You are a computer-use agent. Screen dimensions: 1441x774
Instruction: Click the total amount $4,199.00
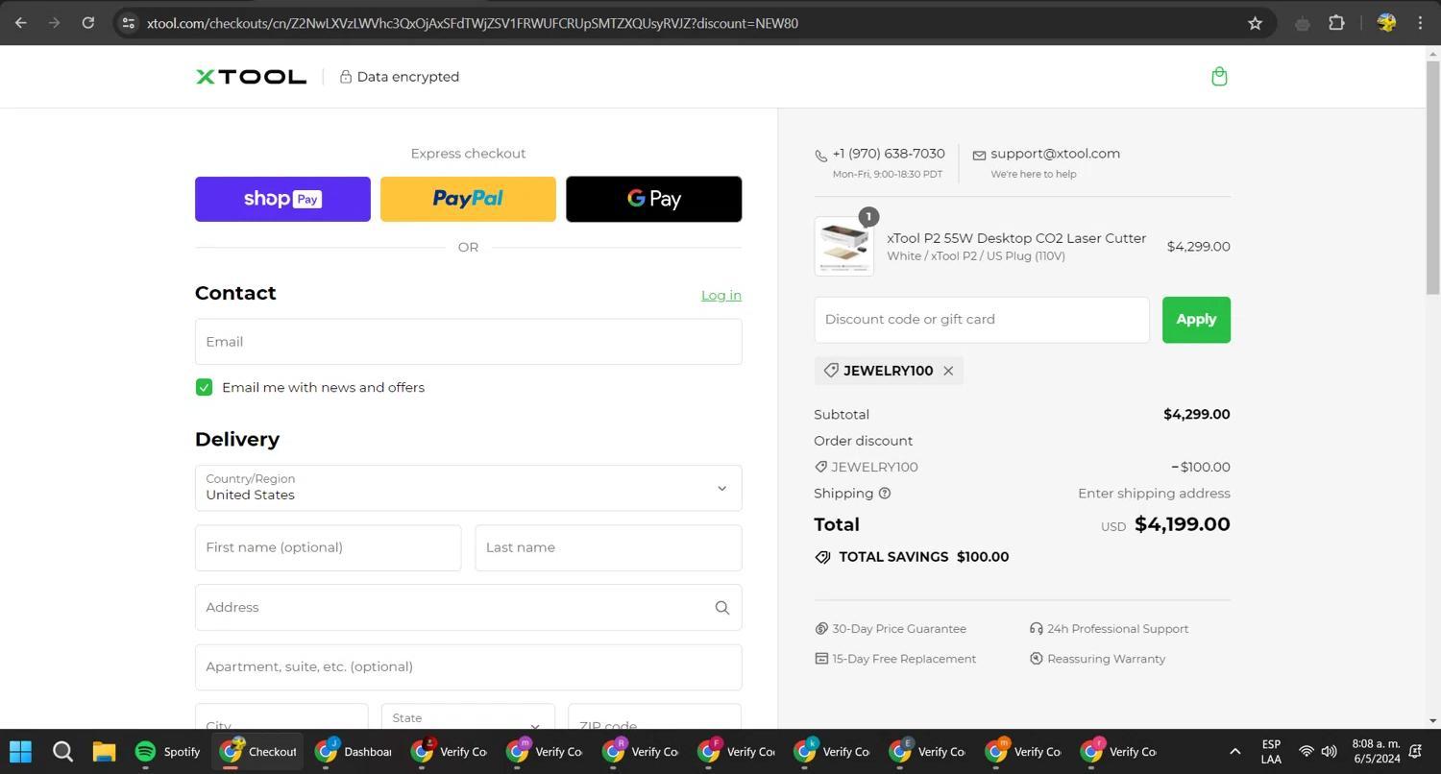[x=1182, y=524]
